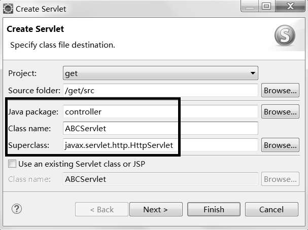Click the Next button
This screenshot has width=308, height=230.
[155, 209]
